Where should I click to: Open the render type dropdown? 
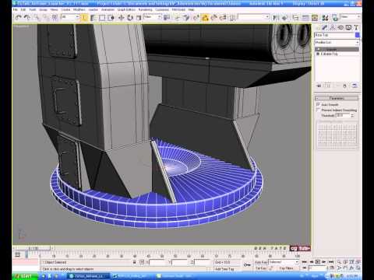point(351,17)
